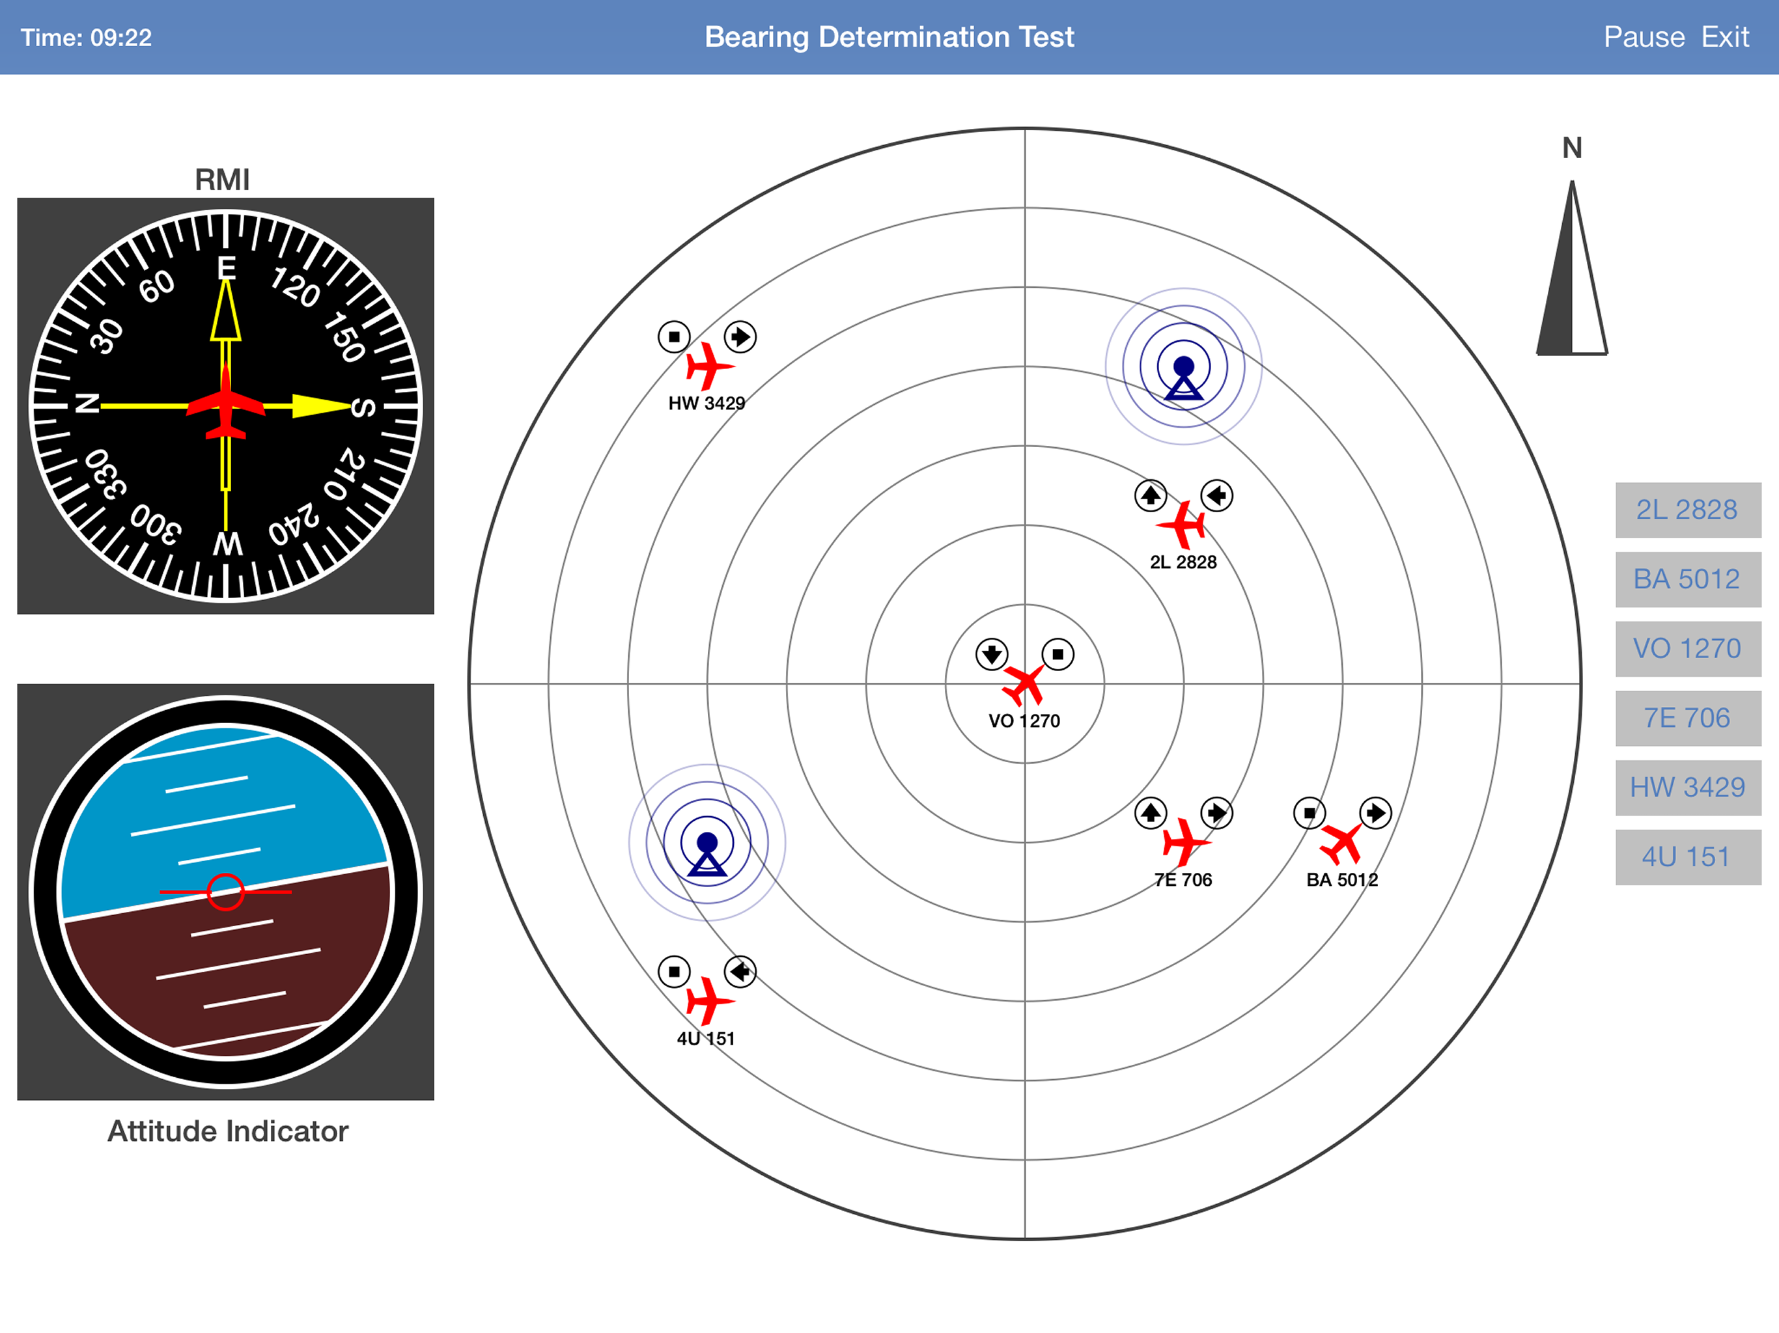Pause the bearing test
1779x1333 pixels.
pyautogui.click(x=1643, y=37)
